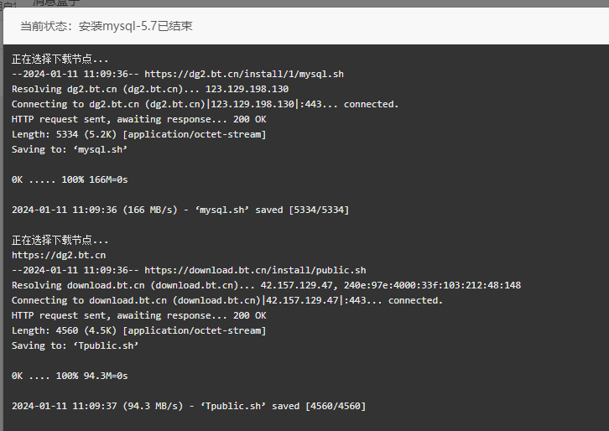Click the mysql.sh download URL in log
Screen dimensions: 609x431
pos(244,74)
